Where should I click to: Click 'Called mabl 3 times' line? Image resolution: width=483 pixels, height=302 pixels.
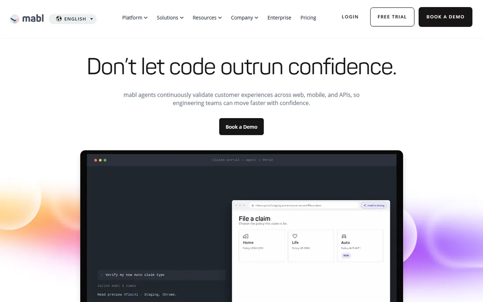116,286
